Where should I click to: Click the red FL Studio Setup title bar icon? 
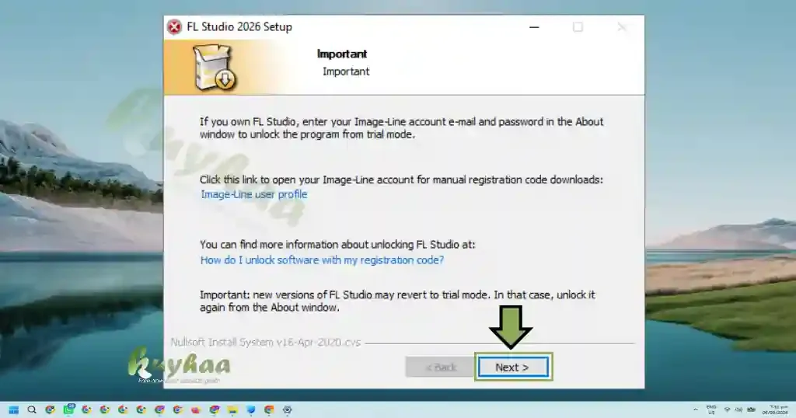(174, 27)
